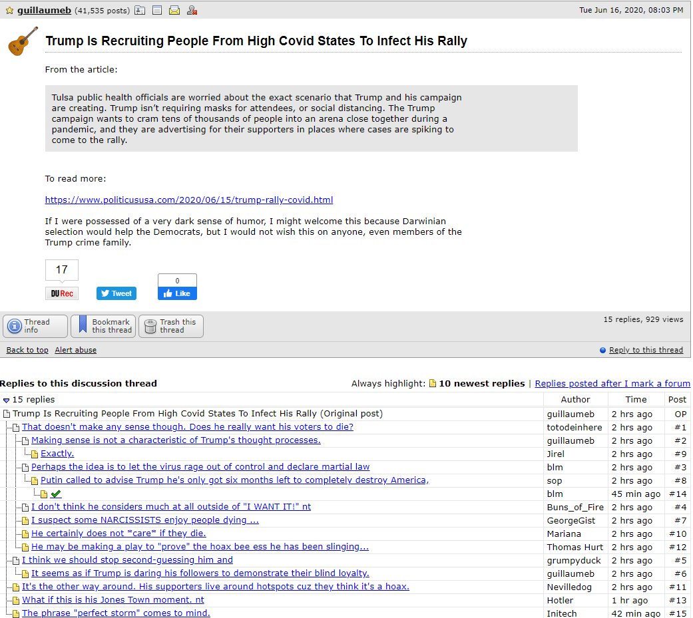Click page icon beside Original post row
This screenshot has width=693, height=618.
tap(7, 414)
